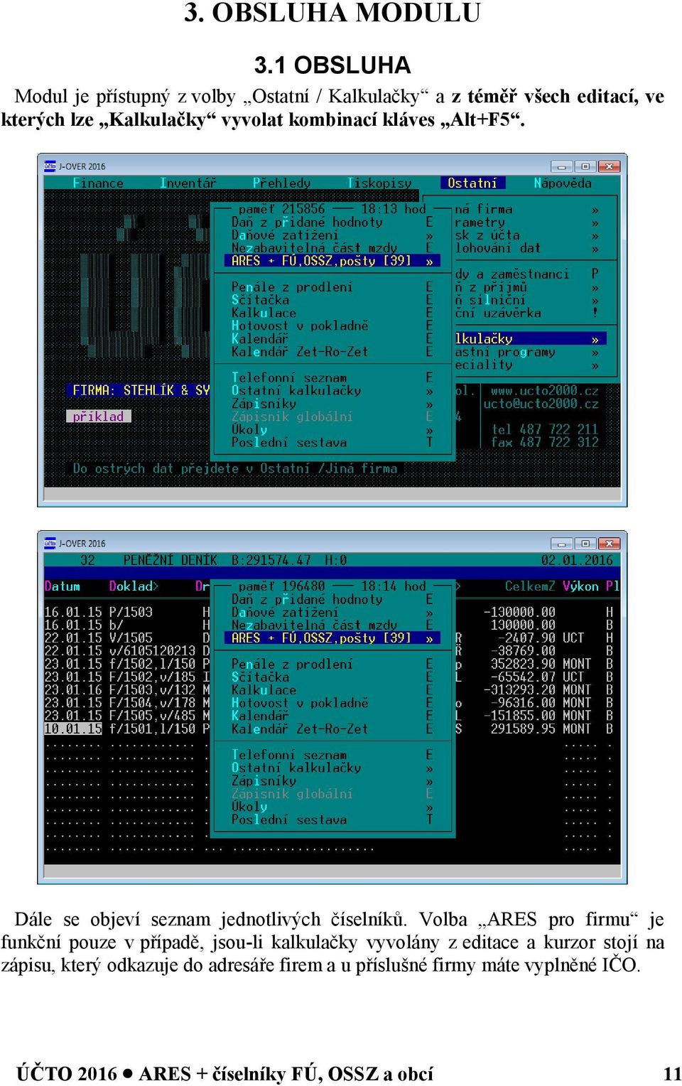Viewport: 682px width, 1086px height.
Task: Select Zápisník globální in Finance window popup
Action: click(x=292, y=416)
